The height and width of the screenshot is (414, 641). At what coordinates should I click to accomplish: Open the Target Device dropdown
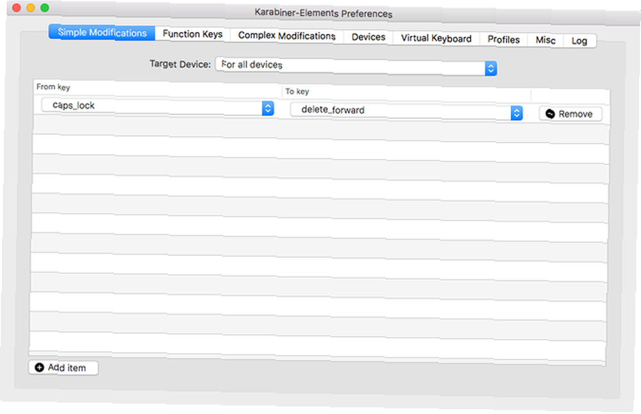356,66
